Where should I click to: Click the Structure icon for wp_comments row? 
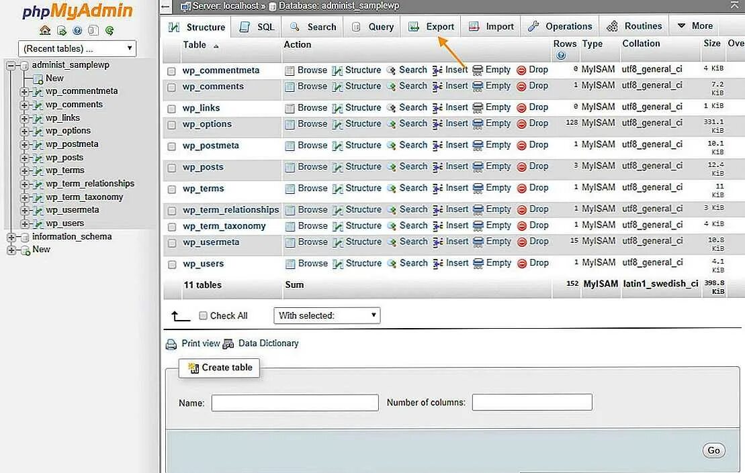pyautogui.click(x=337, y=87)
